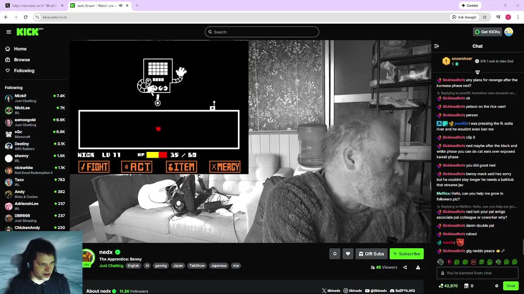Mute the nedx Stream browser tab audio
Image resolution: width=524 pixels, height=294 pixels.
[120, 5]
